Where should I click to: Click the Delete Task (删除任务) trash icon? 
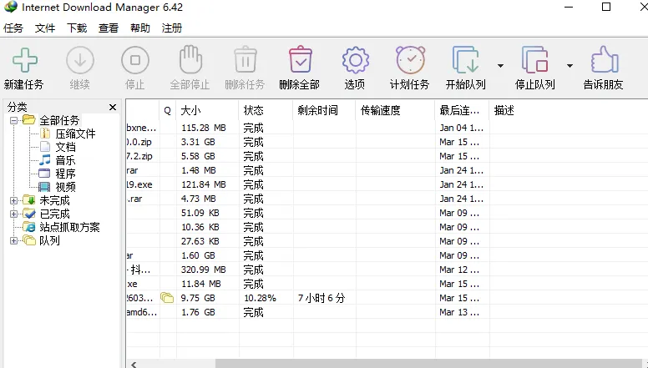pyautogui.click(x=246, y=59)
